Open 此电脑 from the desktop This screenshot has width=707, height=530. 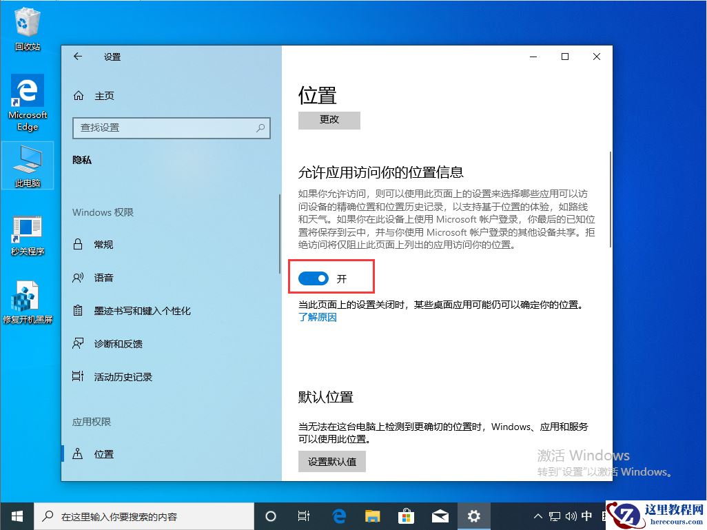(28, 165)
